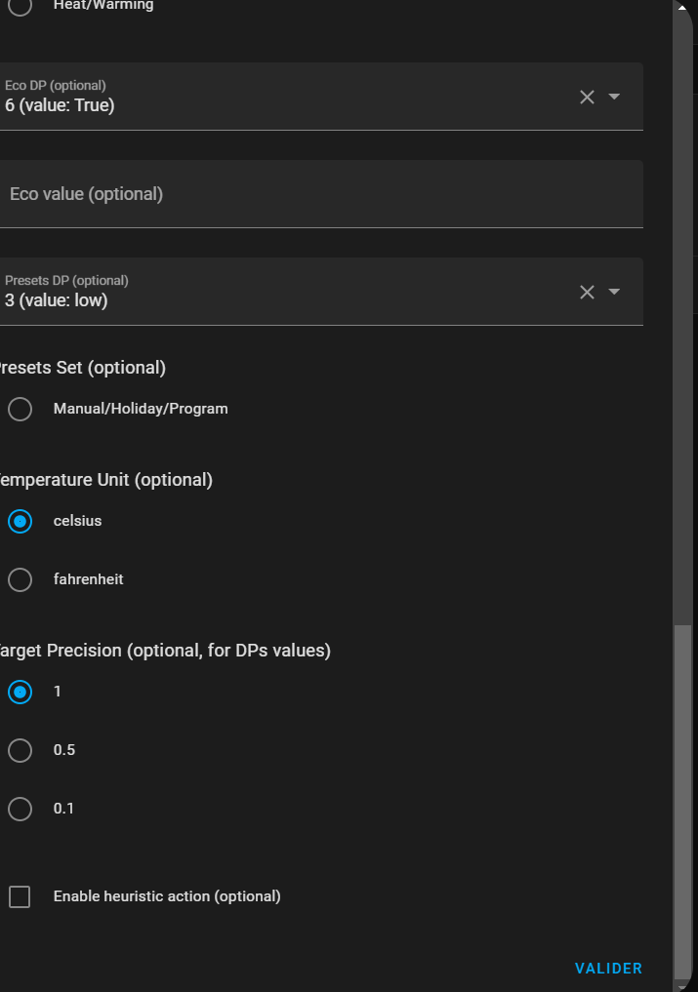Clear the Presets DP selection with X
Viewport: 698px width, 992px height.
(x=587, y=292)
